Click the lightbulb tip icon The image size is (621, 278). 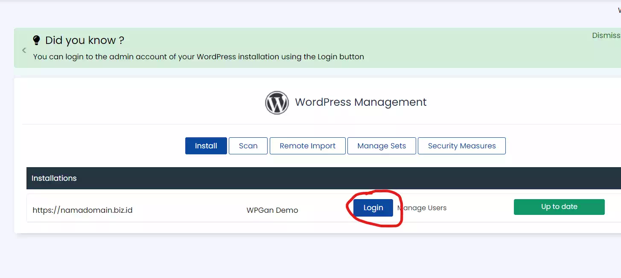37,41
